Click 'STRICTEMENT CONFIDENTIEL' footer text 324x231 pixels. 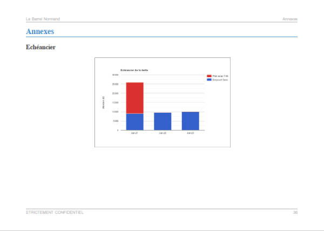click(x=55, y=213)
